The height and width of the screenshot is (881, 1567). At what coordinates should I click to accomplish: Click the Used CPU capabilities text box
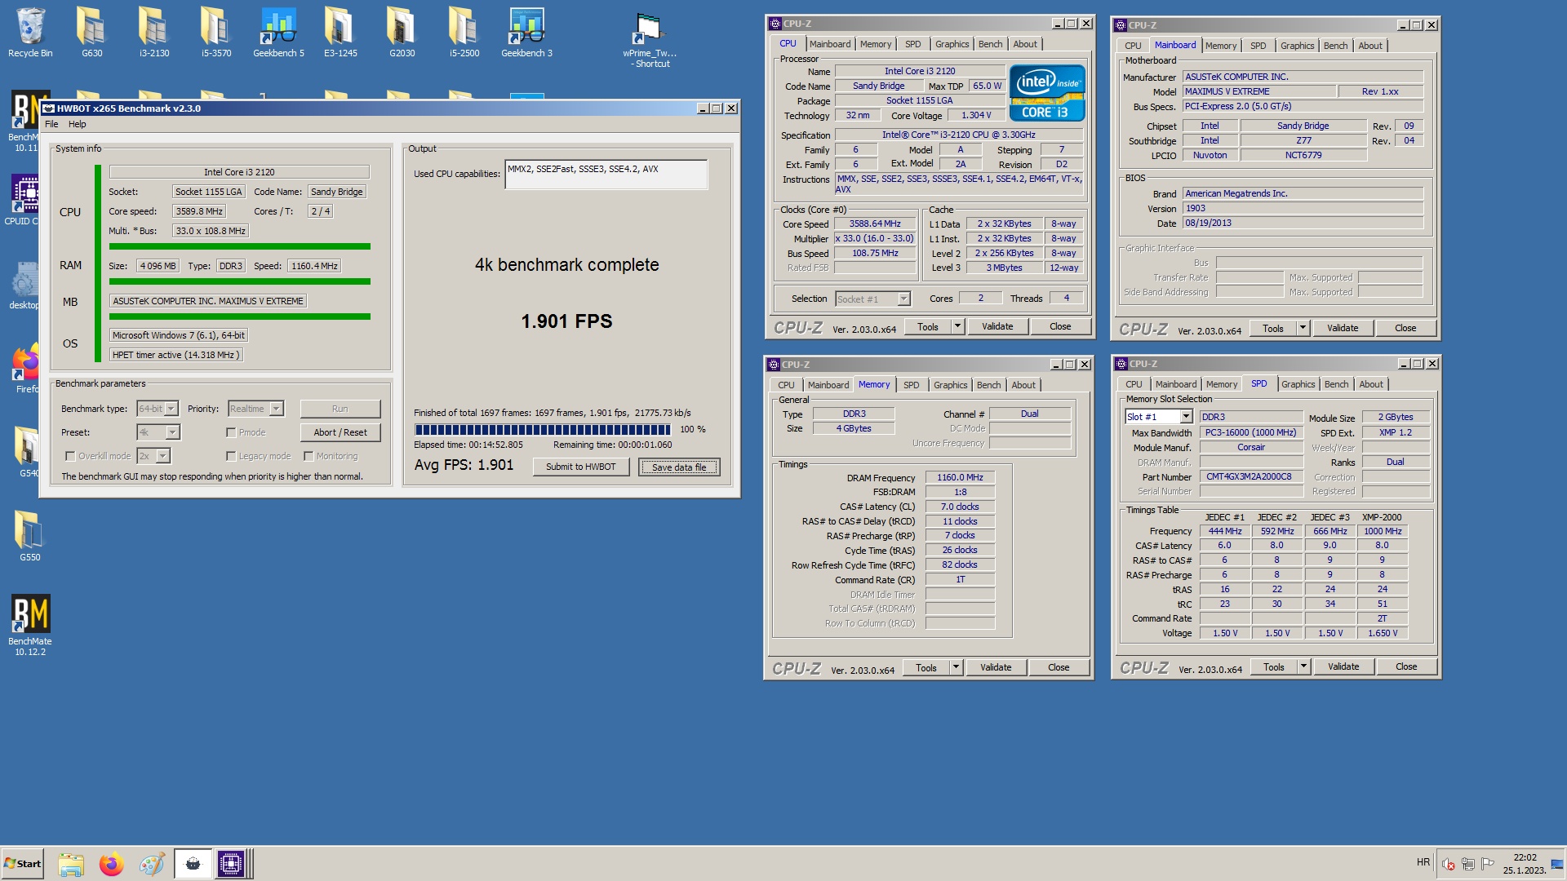[606, 175]
